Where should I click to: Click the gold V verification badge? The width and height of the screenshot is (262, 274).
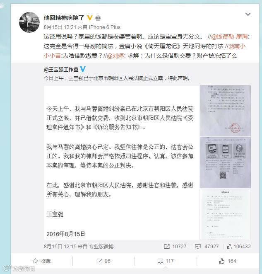click(90, 18)
